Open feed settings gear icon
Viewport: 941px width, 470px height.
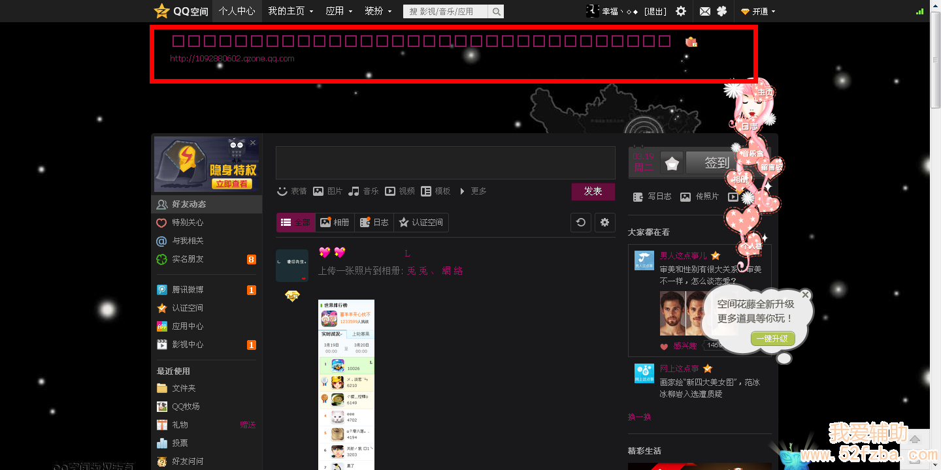click(x=604, y=223)
